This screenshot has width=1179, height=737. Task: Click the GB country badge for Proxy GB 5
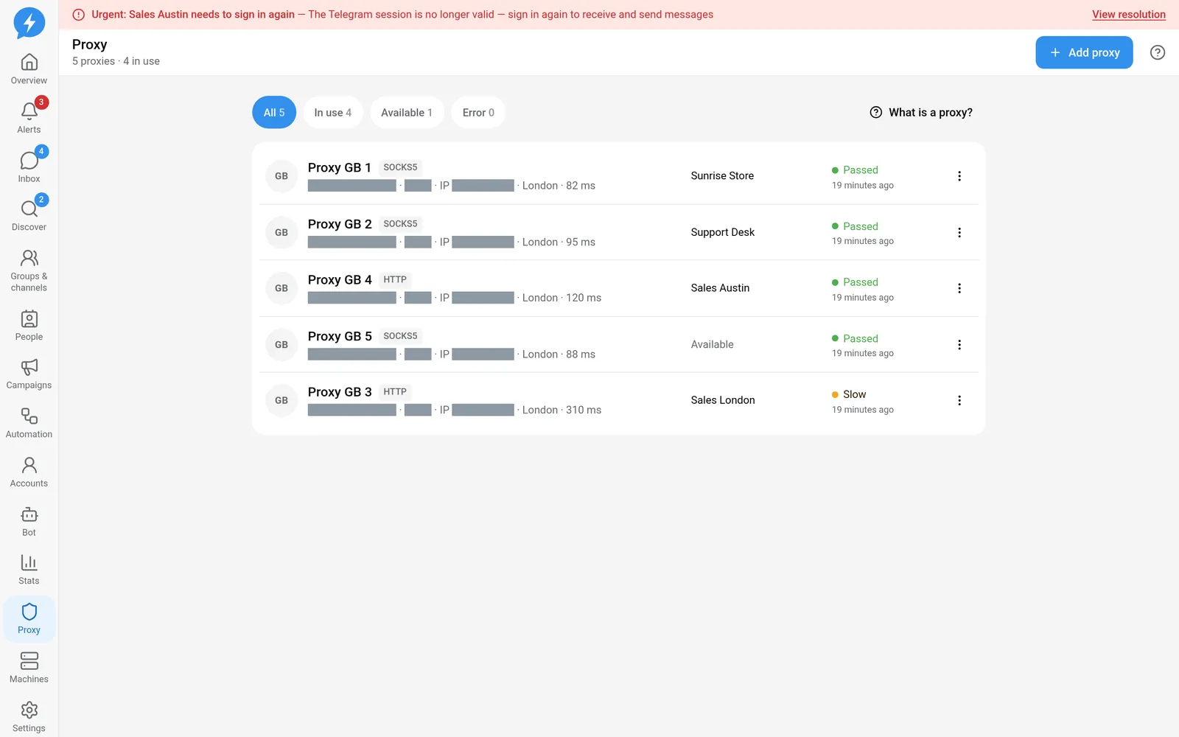[281, 344]
